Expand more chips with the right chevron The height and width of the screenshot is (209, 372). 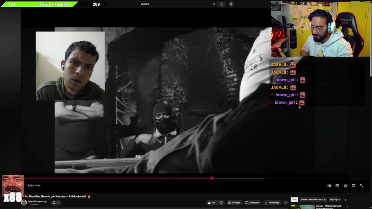pos(345,199)
